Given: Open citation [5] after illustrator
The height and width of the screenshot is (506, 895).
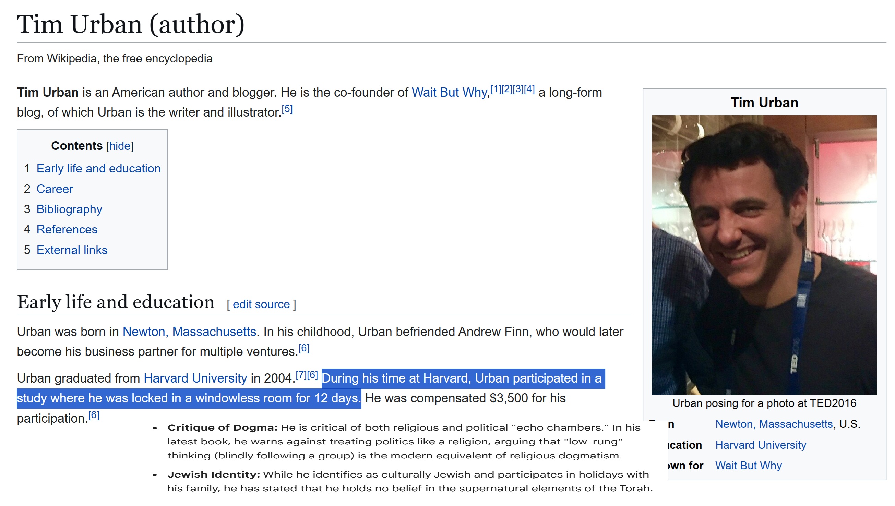Looking at the screenshot, I should point(287,109).
